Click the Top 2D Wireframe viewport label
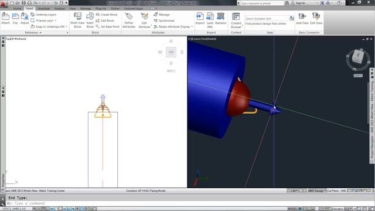This screenshot has height=211, width=375. click(x=16, y=39)
